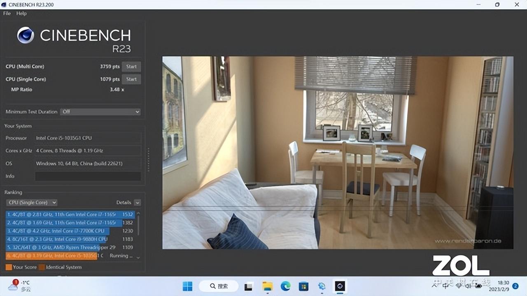This screenshot has width=527, height=296.
Task: Open the File menu
Action: tap(6, 13)
